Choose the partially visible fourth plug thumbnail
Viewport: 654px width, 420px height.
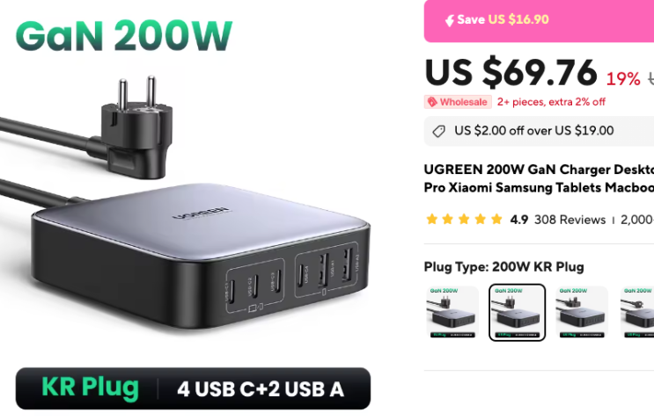click(x=637, y=312)
